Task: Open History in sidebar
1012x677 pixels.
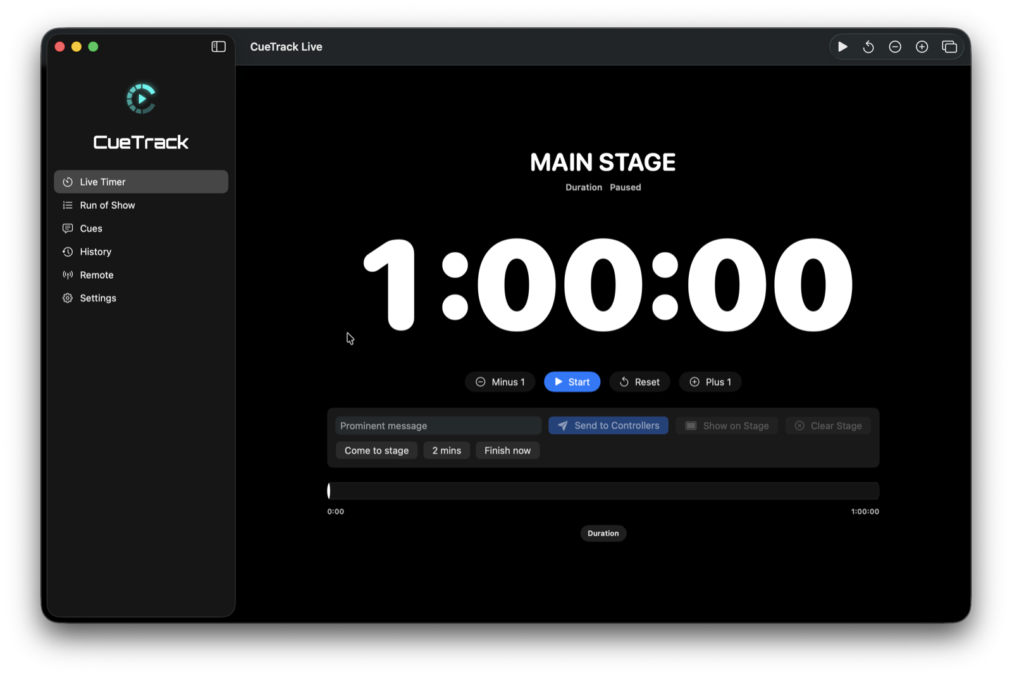Action: [x=141, y=252]
